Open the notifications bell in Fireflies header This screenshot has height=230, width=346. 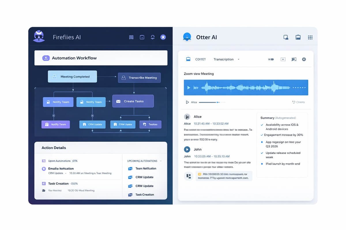tap(153, 37)
